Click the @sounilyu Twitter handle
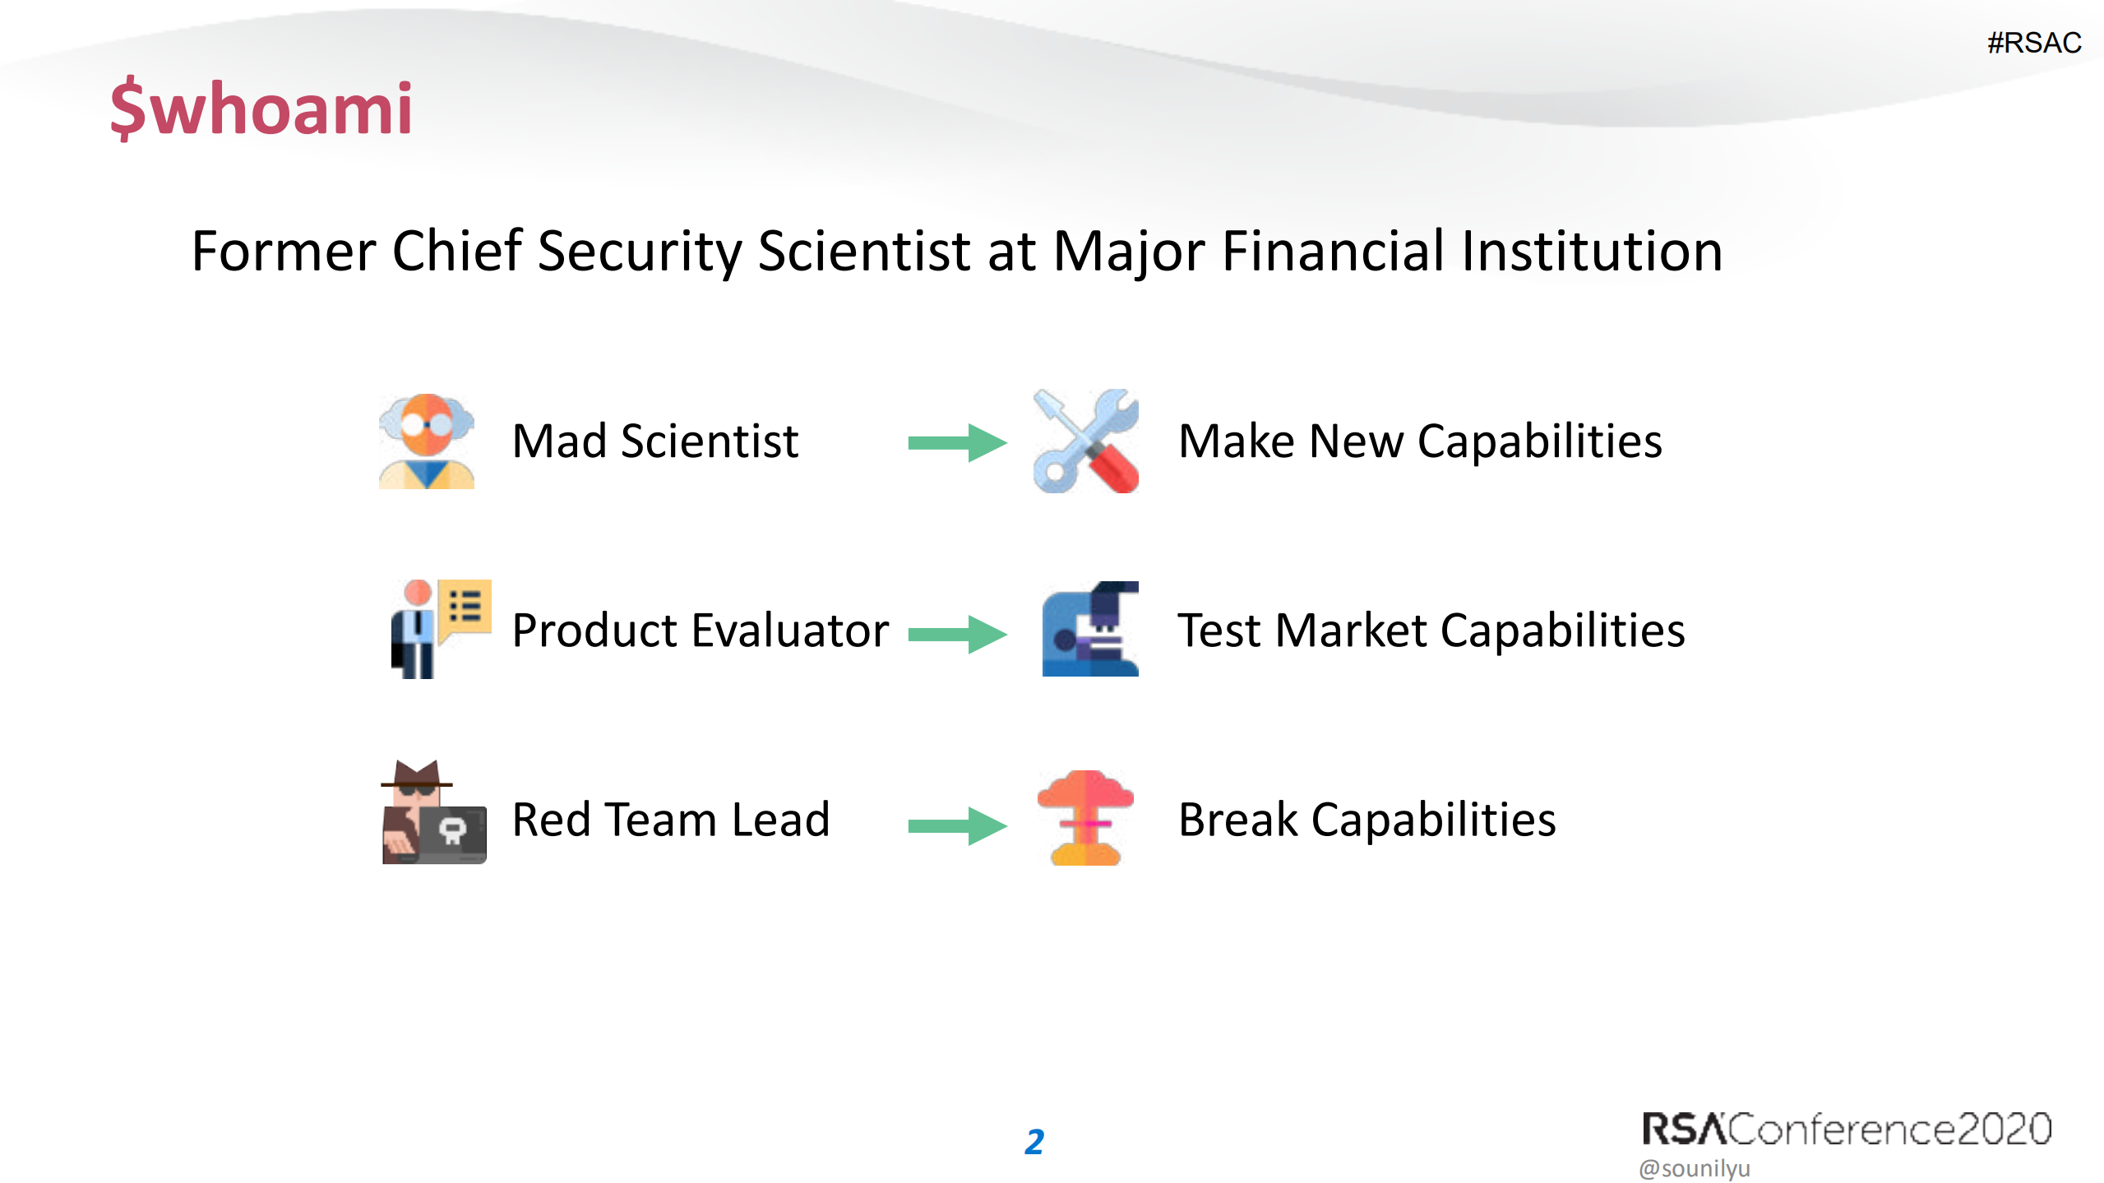Image resolution: width=2104 pixels, height=1183 pixels. 1695,1168
